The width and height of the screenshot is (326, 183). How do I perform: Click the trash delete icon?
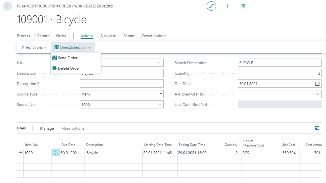(x=243, y=6)
